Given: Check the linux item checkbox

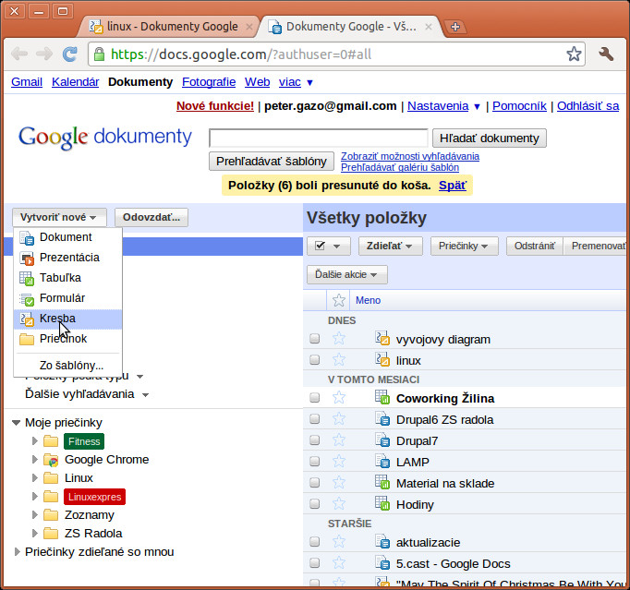Looking at the screenshot, I should tap(315, 359).
